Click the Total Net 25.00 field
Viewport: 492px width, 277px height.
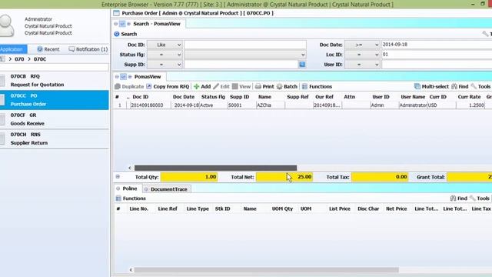point(284,177)
